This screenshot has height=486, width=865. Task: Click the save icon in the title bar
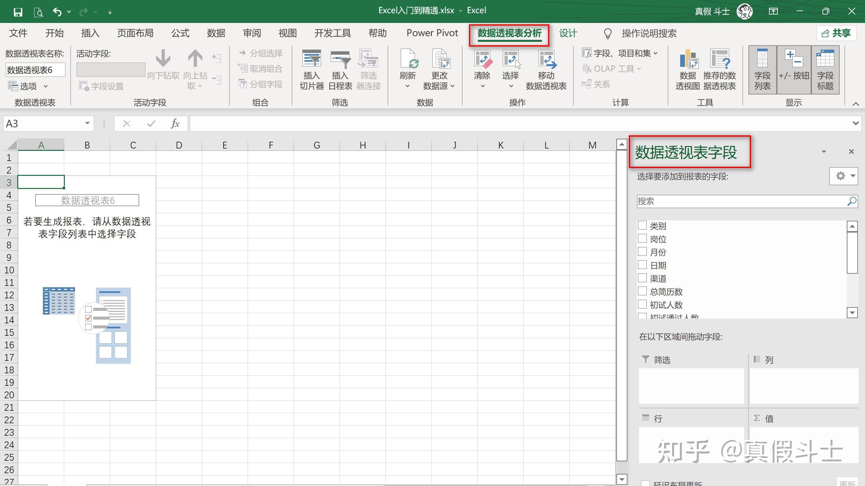coord(18,12)
